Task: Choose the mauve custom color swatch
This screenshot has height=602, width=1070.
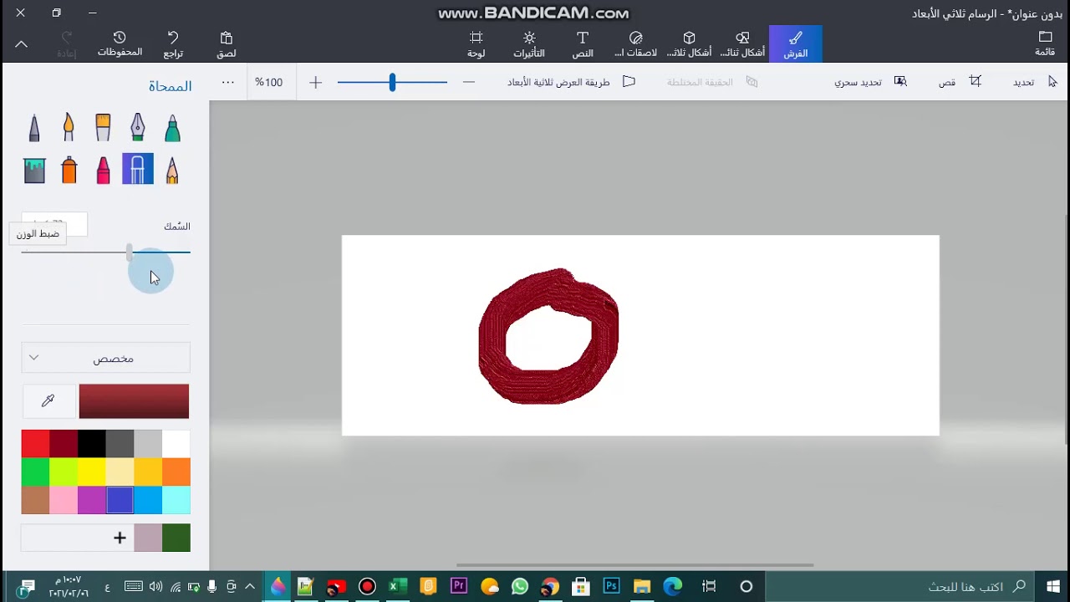Action: [x=148, y=538]
